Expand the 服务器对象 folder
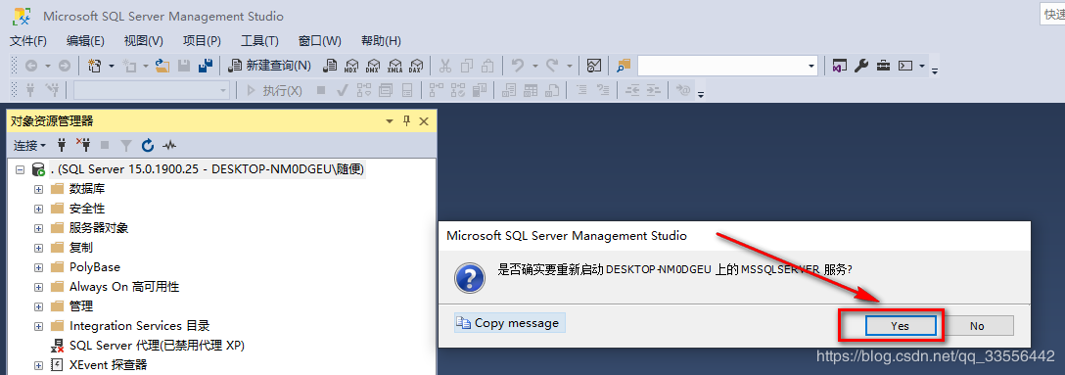Image resolution: width=1065 pixels, height=375 pixels. 39,228
